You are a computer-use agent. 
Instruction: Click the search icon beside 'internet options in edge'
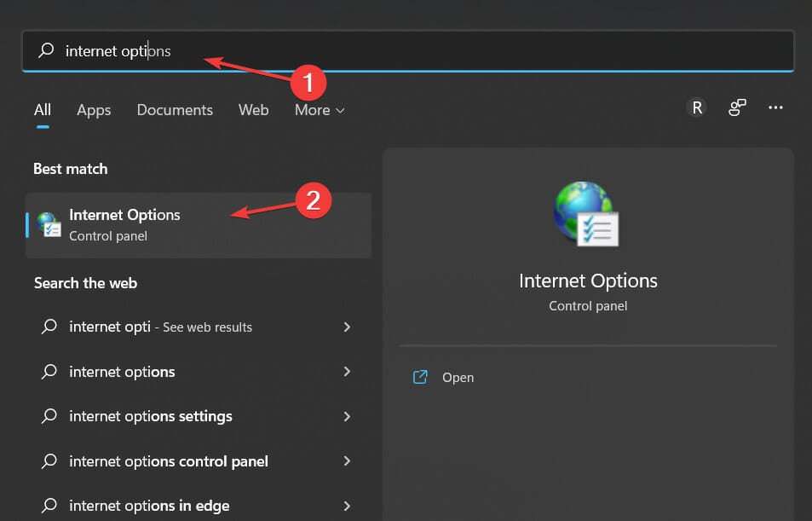[49, 506]
